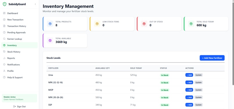Open Stock History page
This screenshot has width=234, height=109.
[19, 52]
